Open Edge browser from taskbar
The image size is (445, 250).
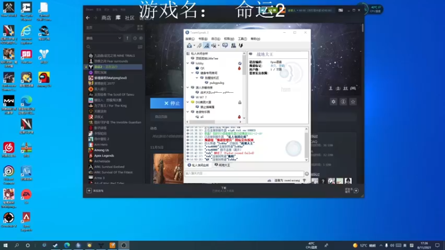pyautogui.click(x=67, y=245)
